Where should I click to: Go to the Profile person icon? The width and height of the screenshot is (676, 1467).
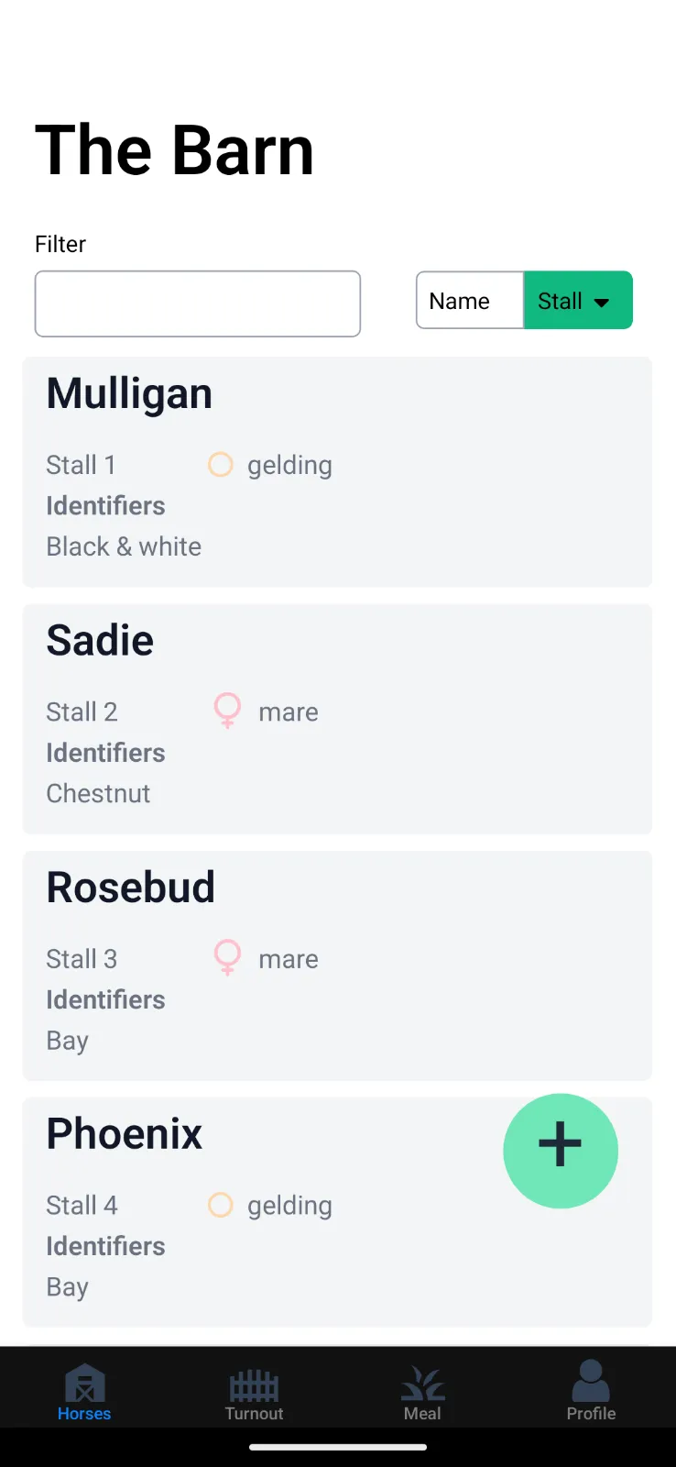(591, 1381)
